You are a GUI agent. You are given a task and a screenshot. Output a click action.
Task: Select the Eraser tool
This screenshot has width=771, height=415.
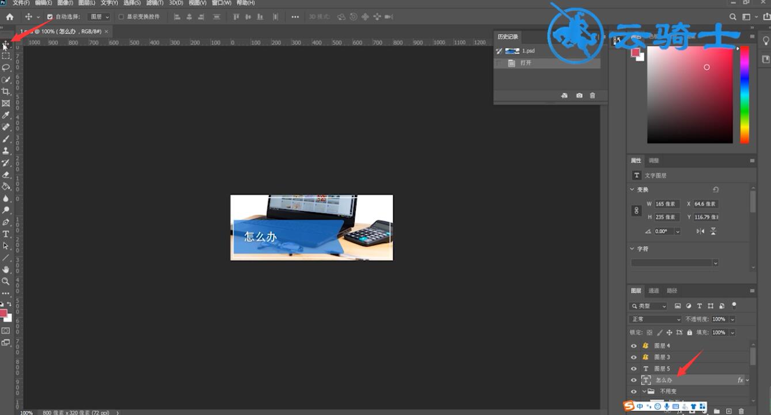coord(6,175)
